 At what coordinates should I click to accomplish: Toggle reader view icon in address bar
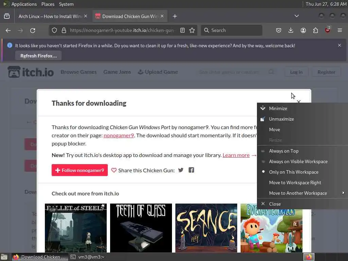tap(182, 30)
